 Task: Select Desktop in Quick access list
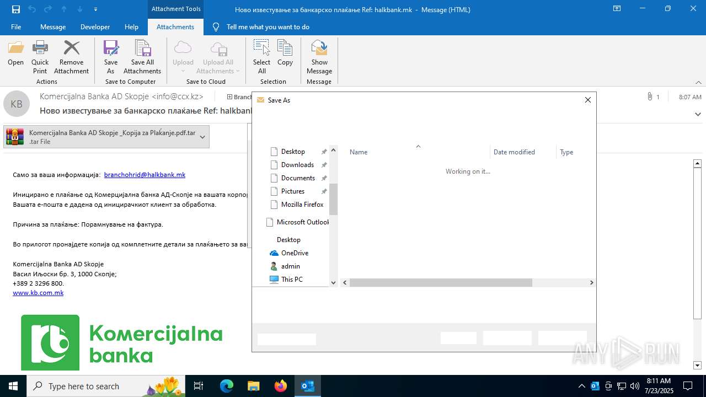(x=293, y=152)
